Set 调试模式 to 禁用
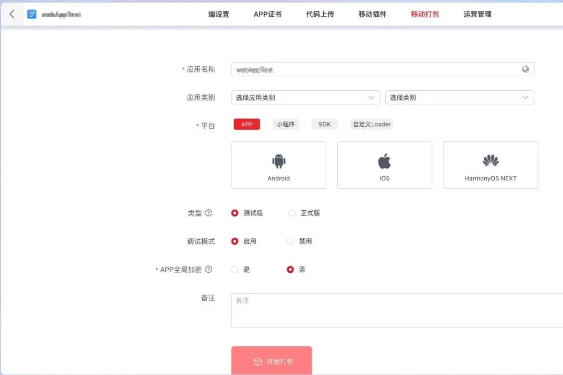The image size is (563, 375). pos(290,241)
